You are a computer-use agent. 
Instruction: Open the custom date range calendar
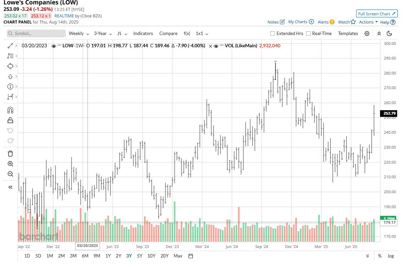(191, 256)
